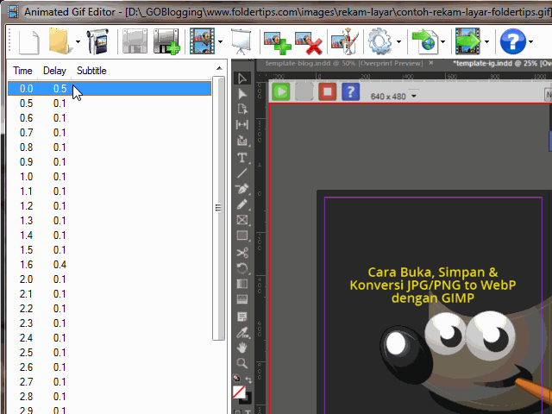Select the Rectangle Frame tool
This screenshot has height=414, width=552.
242,220
